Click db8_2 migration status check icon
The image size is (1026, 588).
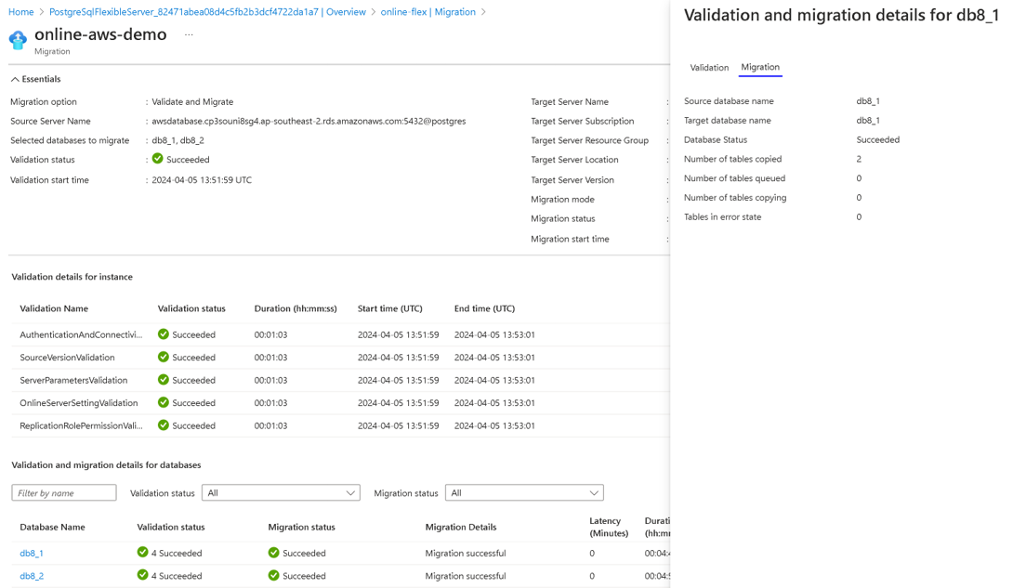[273, 576]
